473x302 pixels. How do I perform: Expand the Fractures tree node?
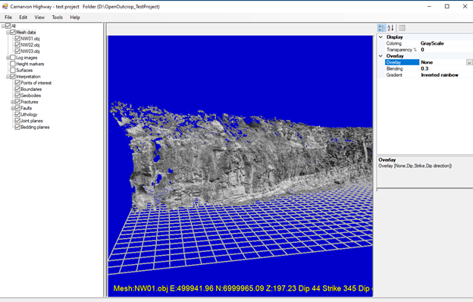[x=13, y=102]
